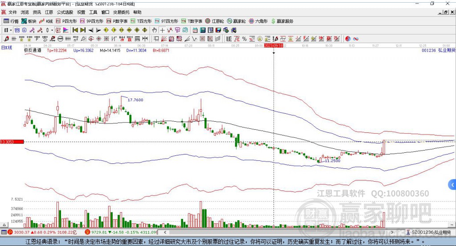Select the percent % tool icon

point(244,39)
